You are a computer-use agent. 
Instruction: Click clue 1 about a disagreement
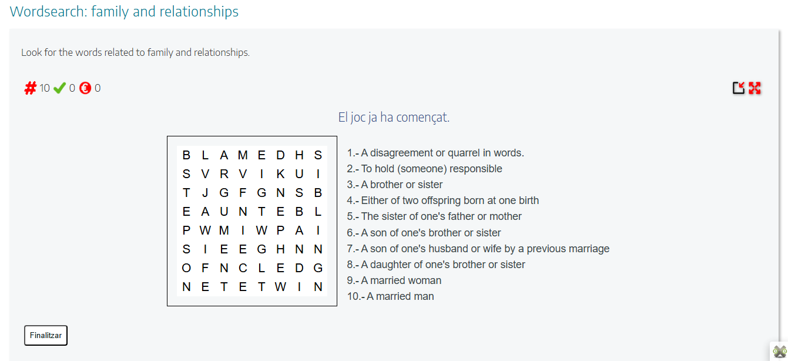pyautogui.click(x=435, y=153)
